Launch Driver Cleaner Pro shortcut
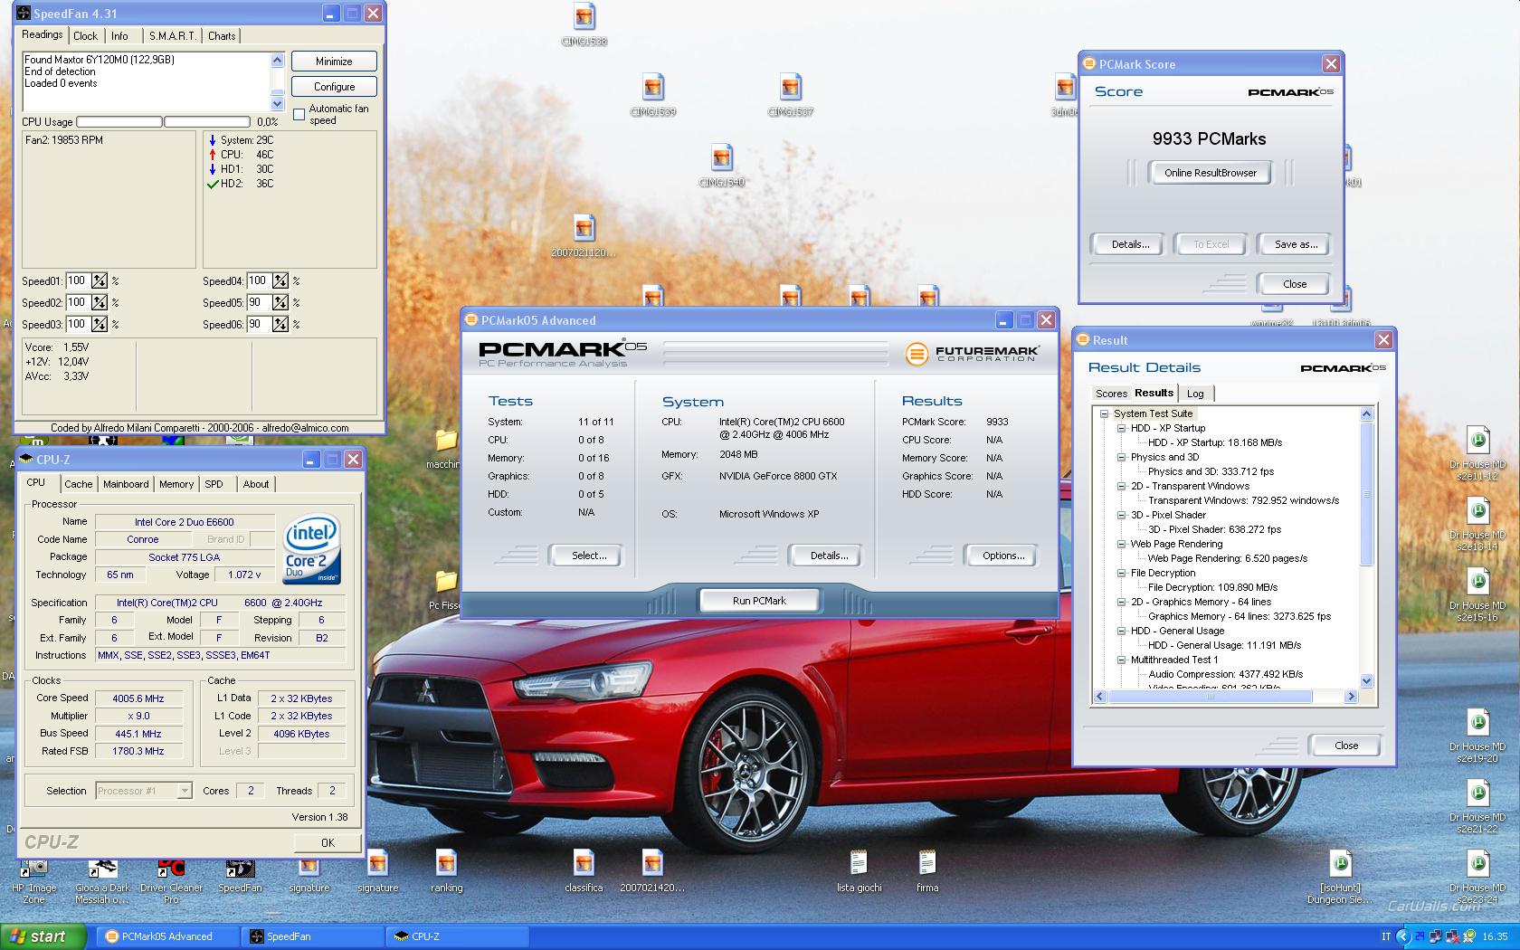 tap(171, 880)
